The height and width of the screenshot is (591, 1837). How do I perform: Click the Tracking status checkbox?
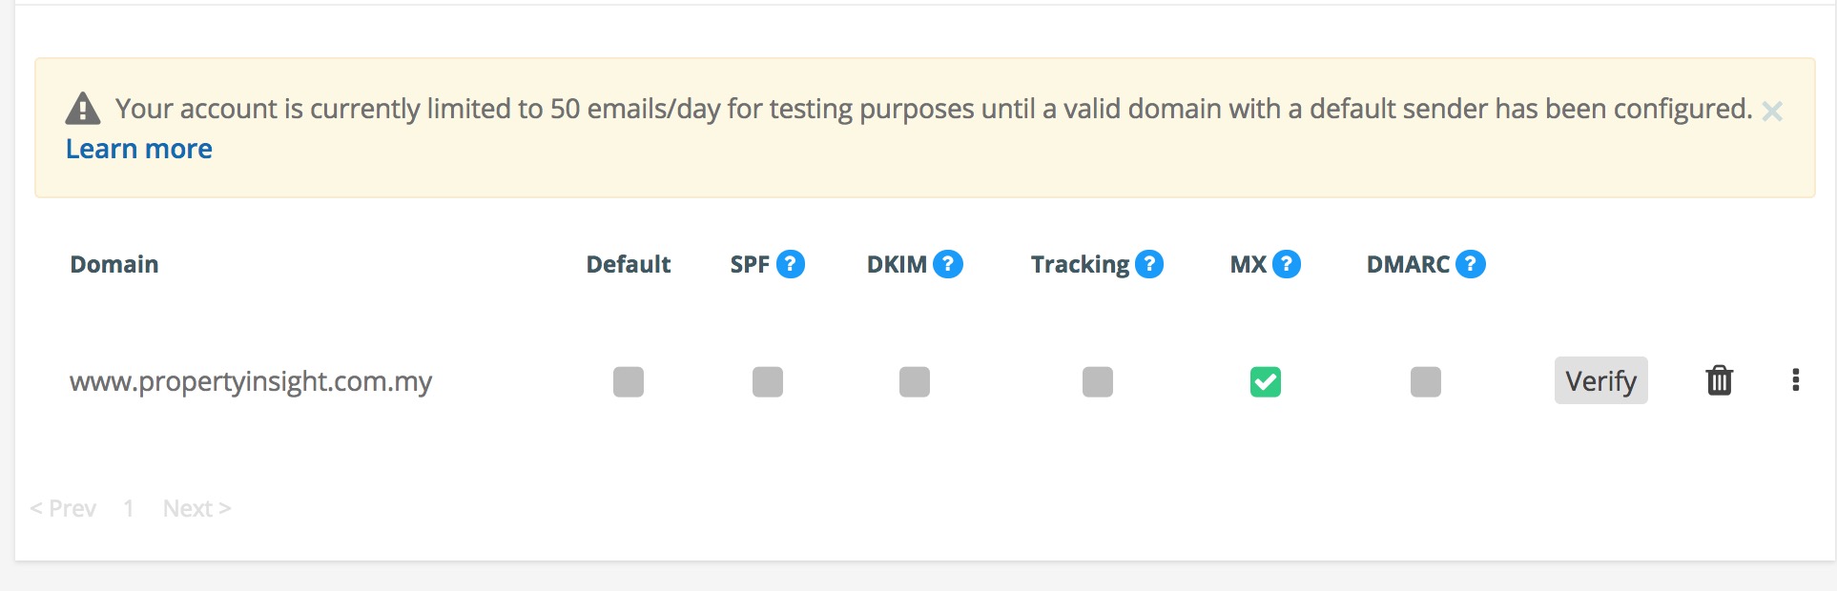[x=1098, y=381]
